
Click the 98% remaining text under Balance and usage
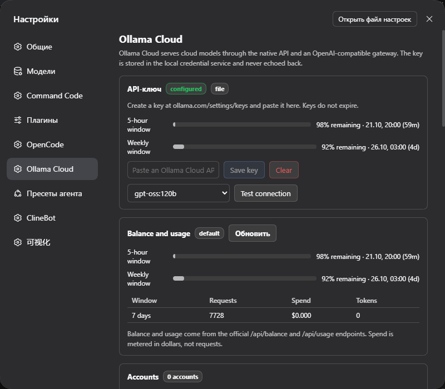coord(368,257)
